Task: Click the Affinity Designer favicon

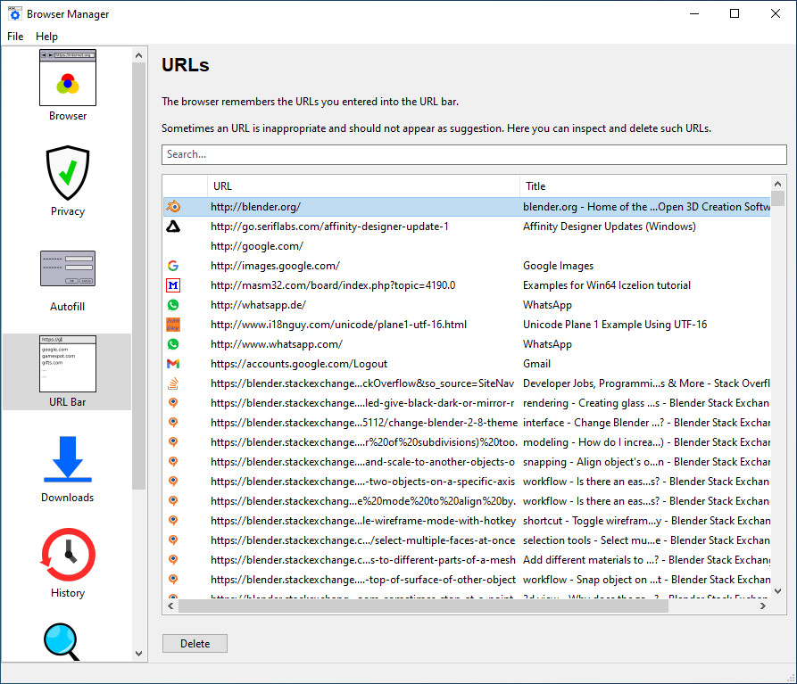Action: point(173,227)
